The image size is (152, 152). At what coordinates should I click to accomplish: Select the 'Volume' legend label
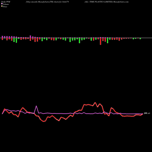pyautogui.click(x=6, y=4)
